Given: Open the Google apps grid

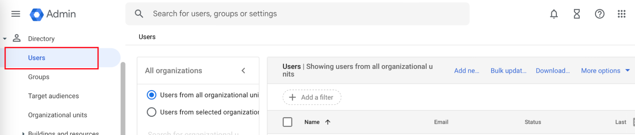Looking at the screenshot, I should click(x=621, y=14).
